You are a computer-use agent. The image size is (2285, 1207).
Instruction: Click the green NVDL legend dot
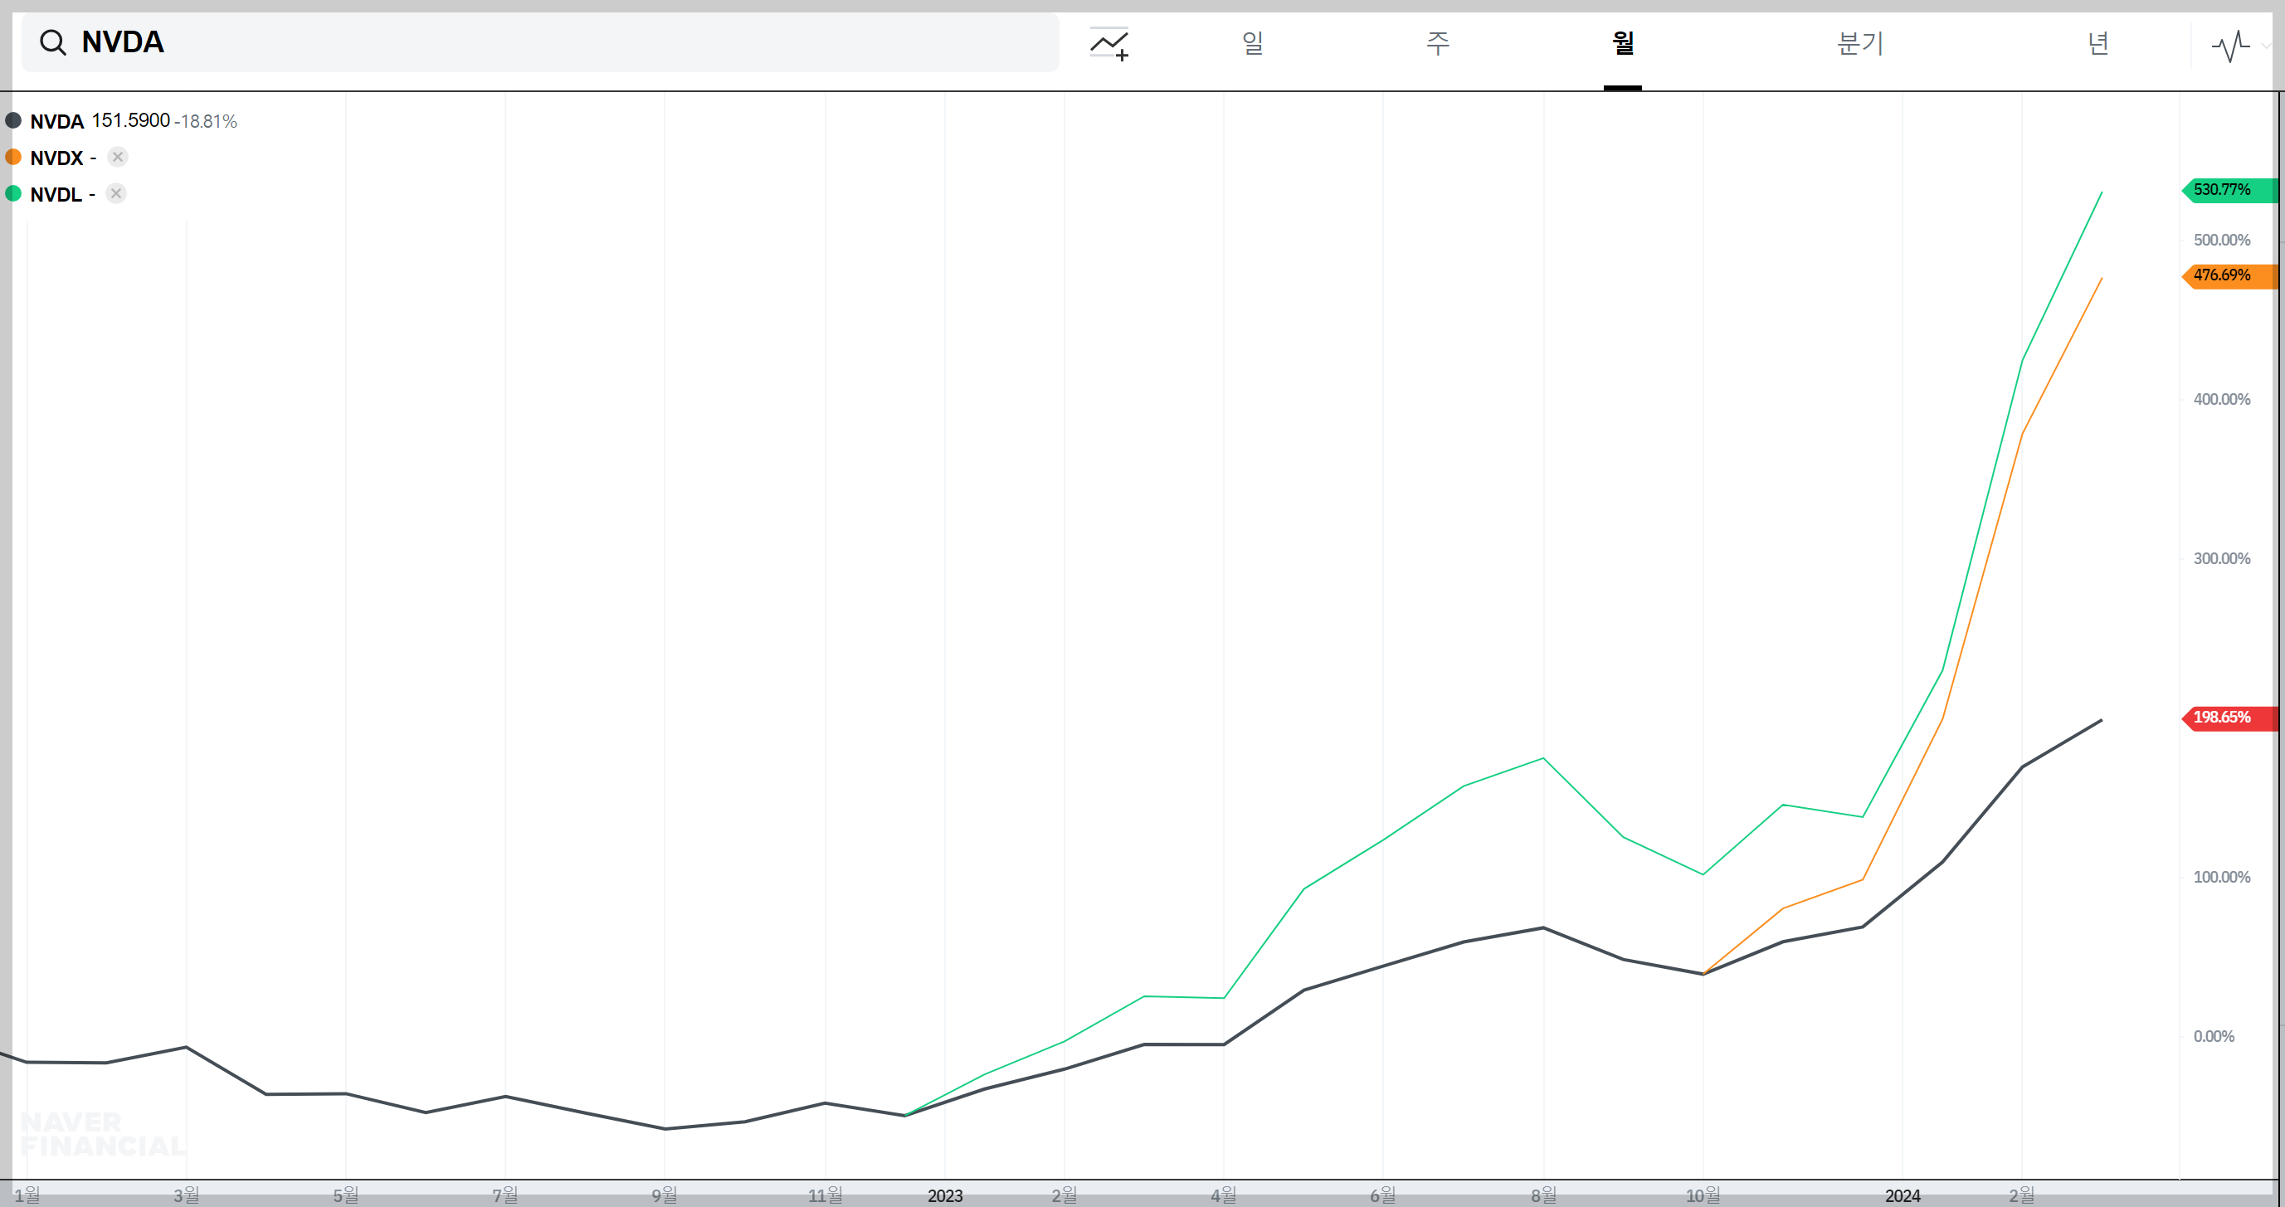point(13,193)
